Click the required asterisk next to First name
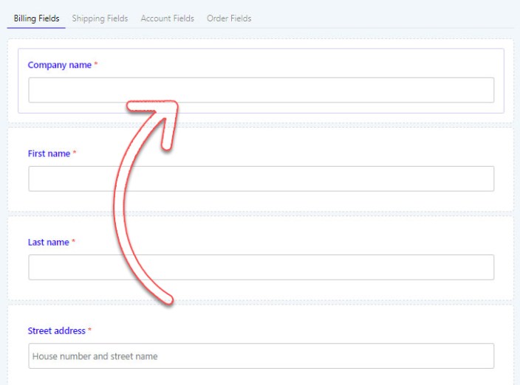This screenshot has width=520, height=385. (75, 153)
